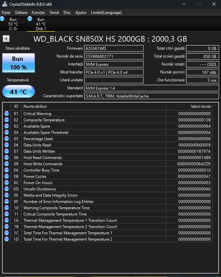Click the CrystalDiskInfo app icon in title bar
Viewport: 221px width, 277px height.
tap(4, 4)
